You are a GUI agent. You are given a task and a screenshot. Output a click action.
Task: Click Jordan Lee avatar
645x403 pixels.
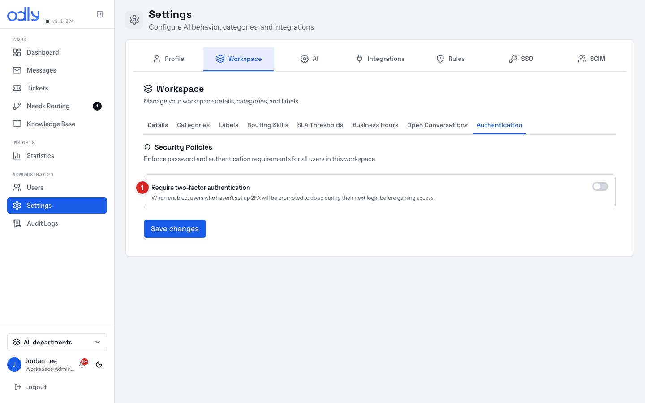14,364
